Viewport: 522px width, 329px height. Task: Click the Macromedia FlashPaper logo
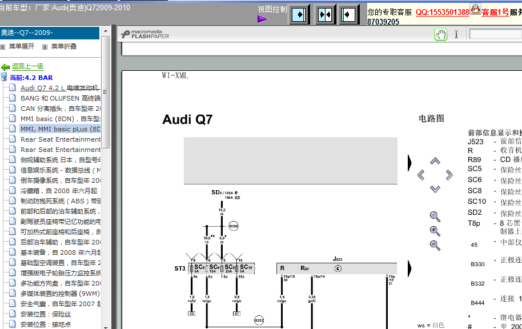(145, 34)
